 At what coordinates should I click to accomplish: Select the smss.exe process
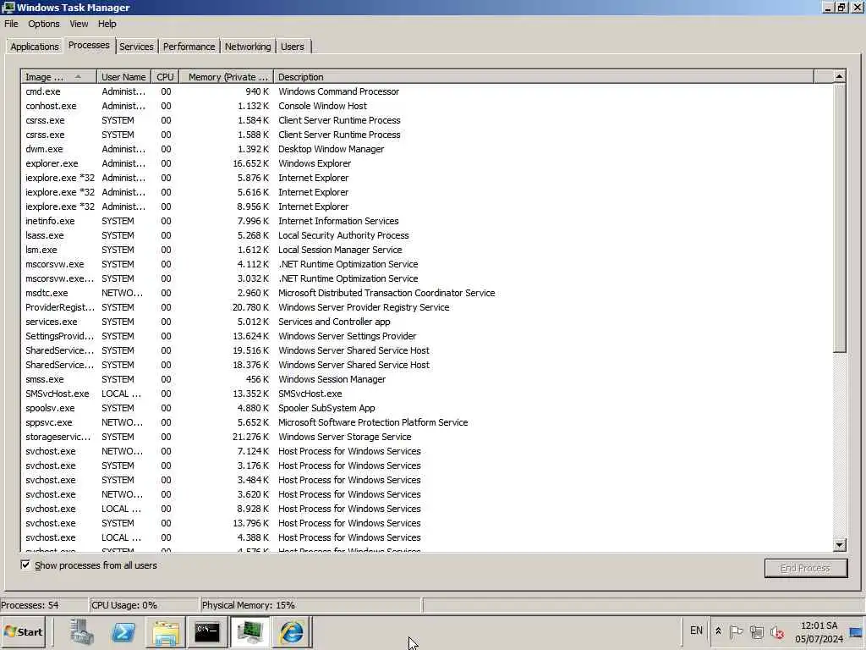click(426, 379)
